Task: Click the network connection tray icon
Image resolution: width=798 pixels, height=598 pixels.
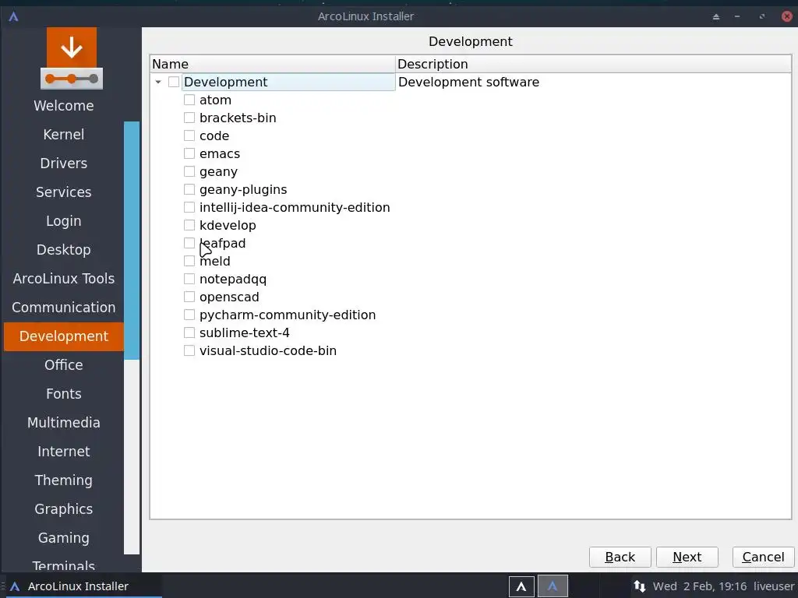Action: click(640, 586)
